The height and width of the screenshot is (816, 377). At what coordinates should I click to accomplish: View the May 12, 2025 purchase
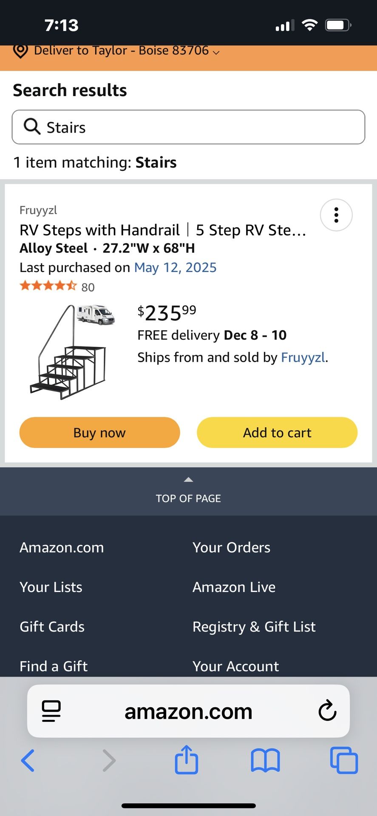(x=176, y=267)
